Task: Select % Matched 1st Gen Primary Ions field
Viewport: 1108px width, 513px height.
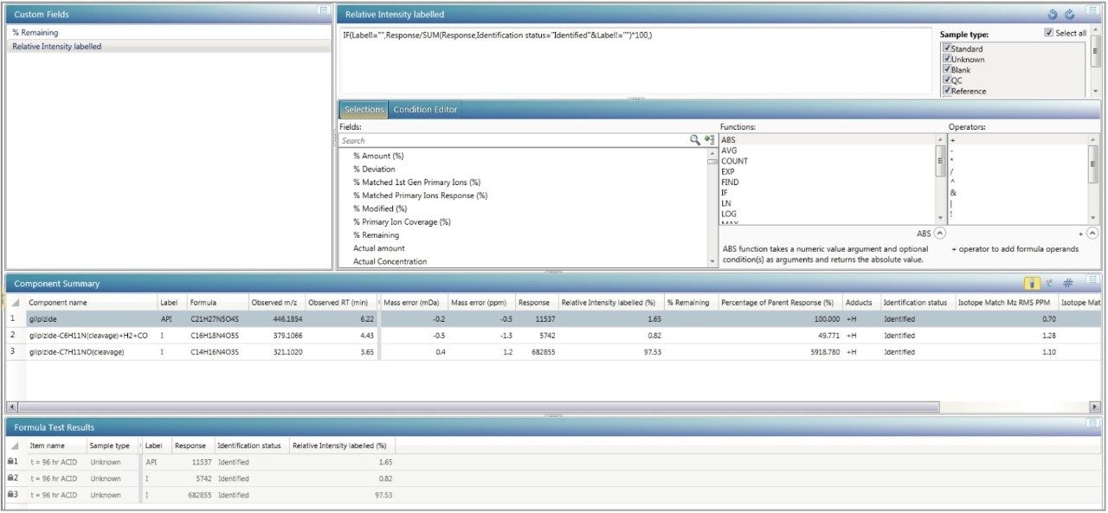Action: point(416,182)
